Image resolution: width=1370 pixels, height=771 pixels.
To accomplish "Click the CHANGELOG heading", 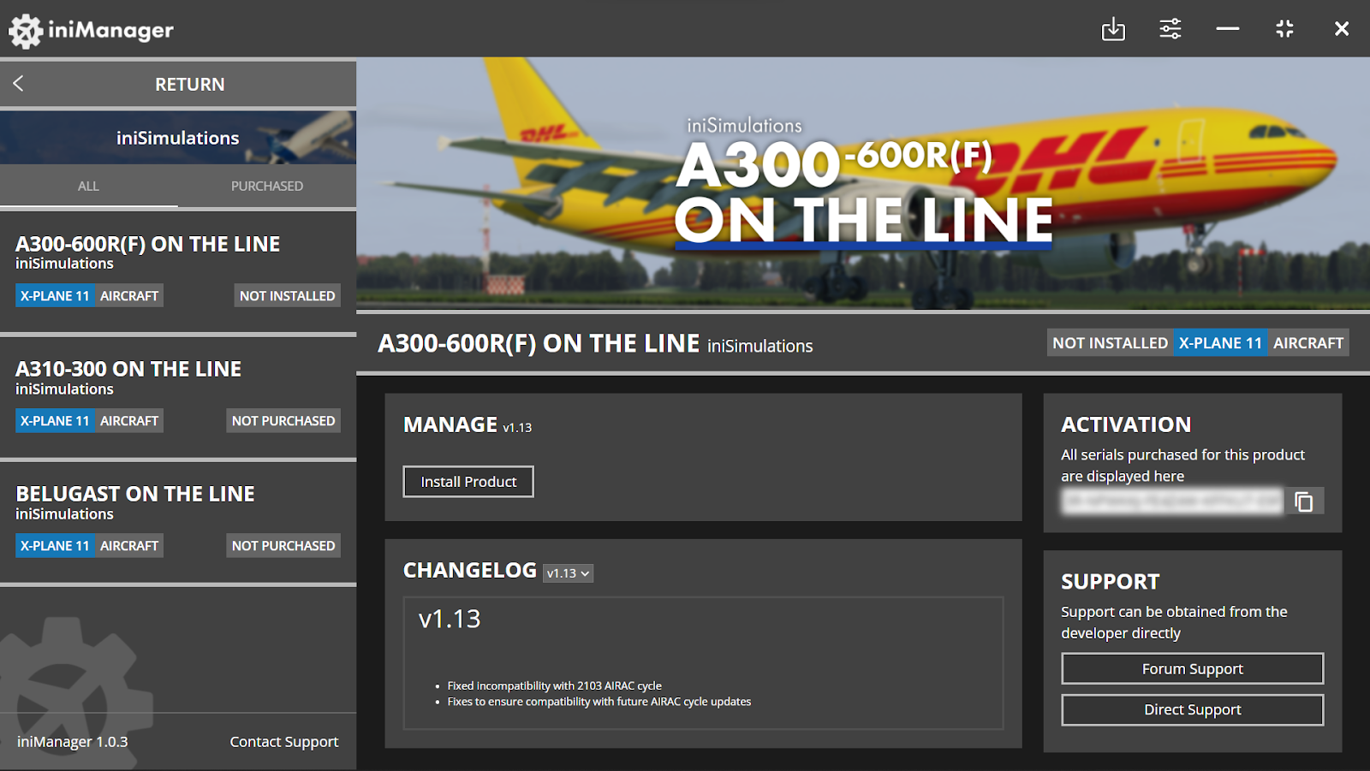I will (x=470, y=571).
